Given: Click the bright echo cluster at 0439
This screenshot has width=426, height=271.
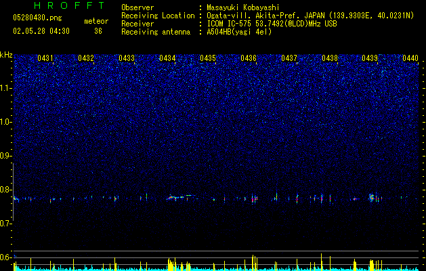Looking at the screenshot, I should [x=372, y=197].
